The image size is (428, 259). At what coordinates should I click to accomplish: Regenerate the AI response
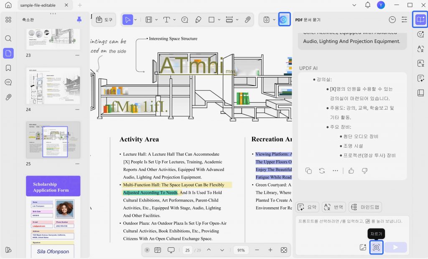322,171
